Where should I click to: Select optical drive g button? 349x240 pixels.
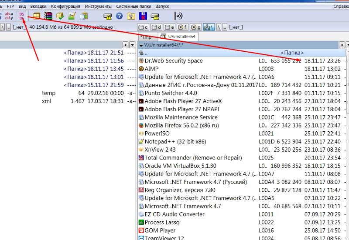click(x=195, y=27)
